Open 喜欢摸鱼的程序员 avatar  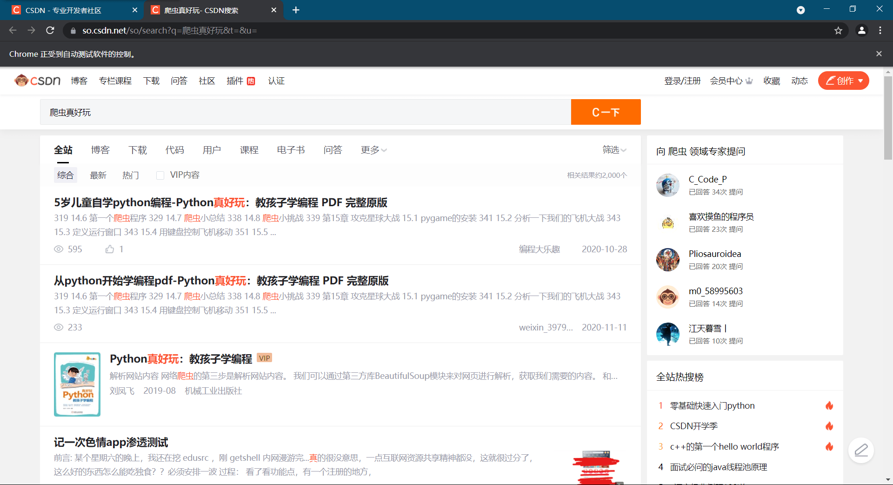coord(668,222)
